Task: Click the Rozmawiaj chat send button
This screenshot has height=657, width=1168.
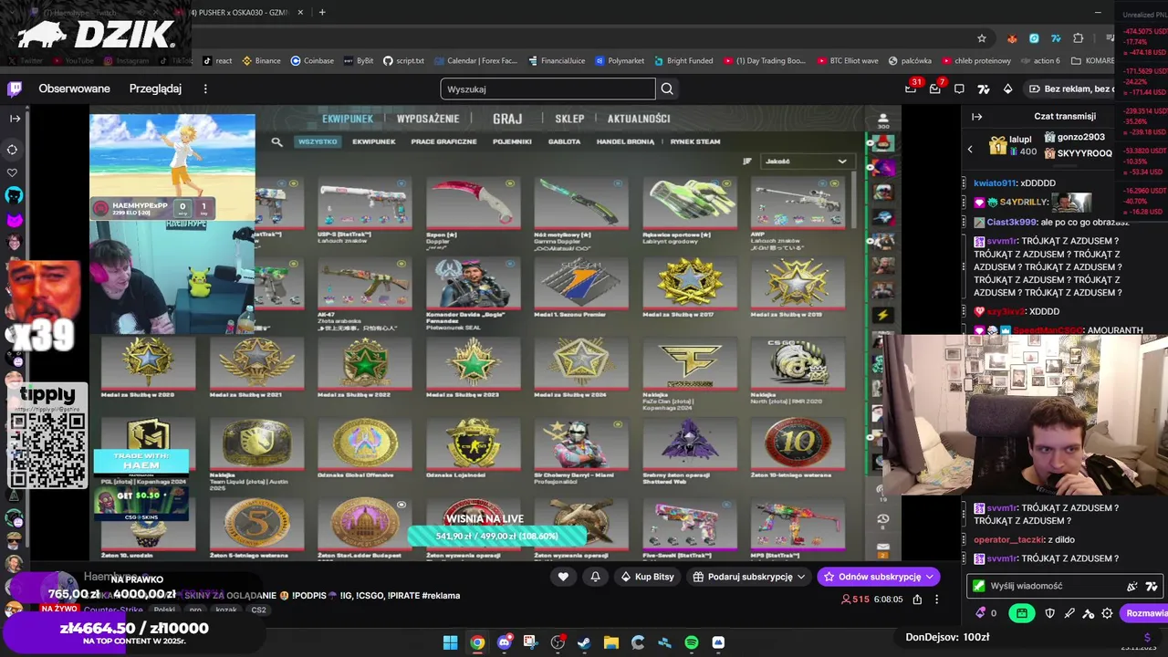Action: point(1145,613)
